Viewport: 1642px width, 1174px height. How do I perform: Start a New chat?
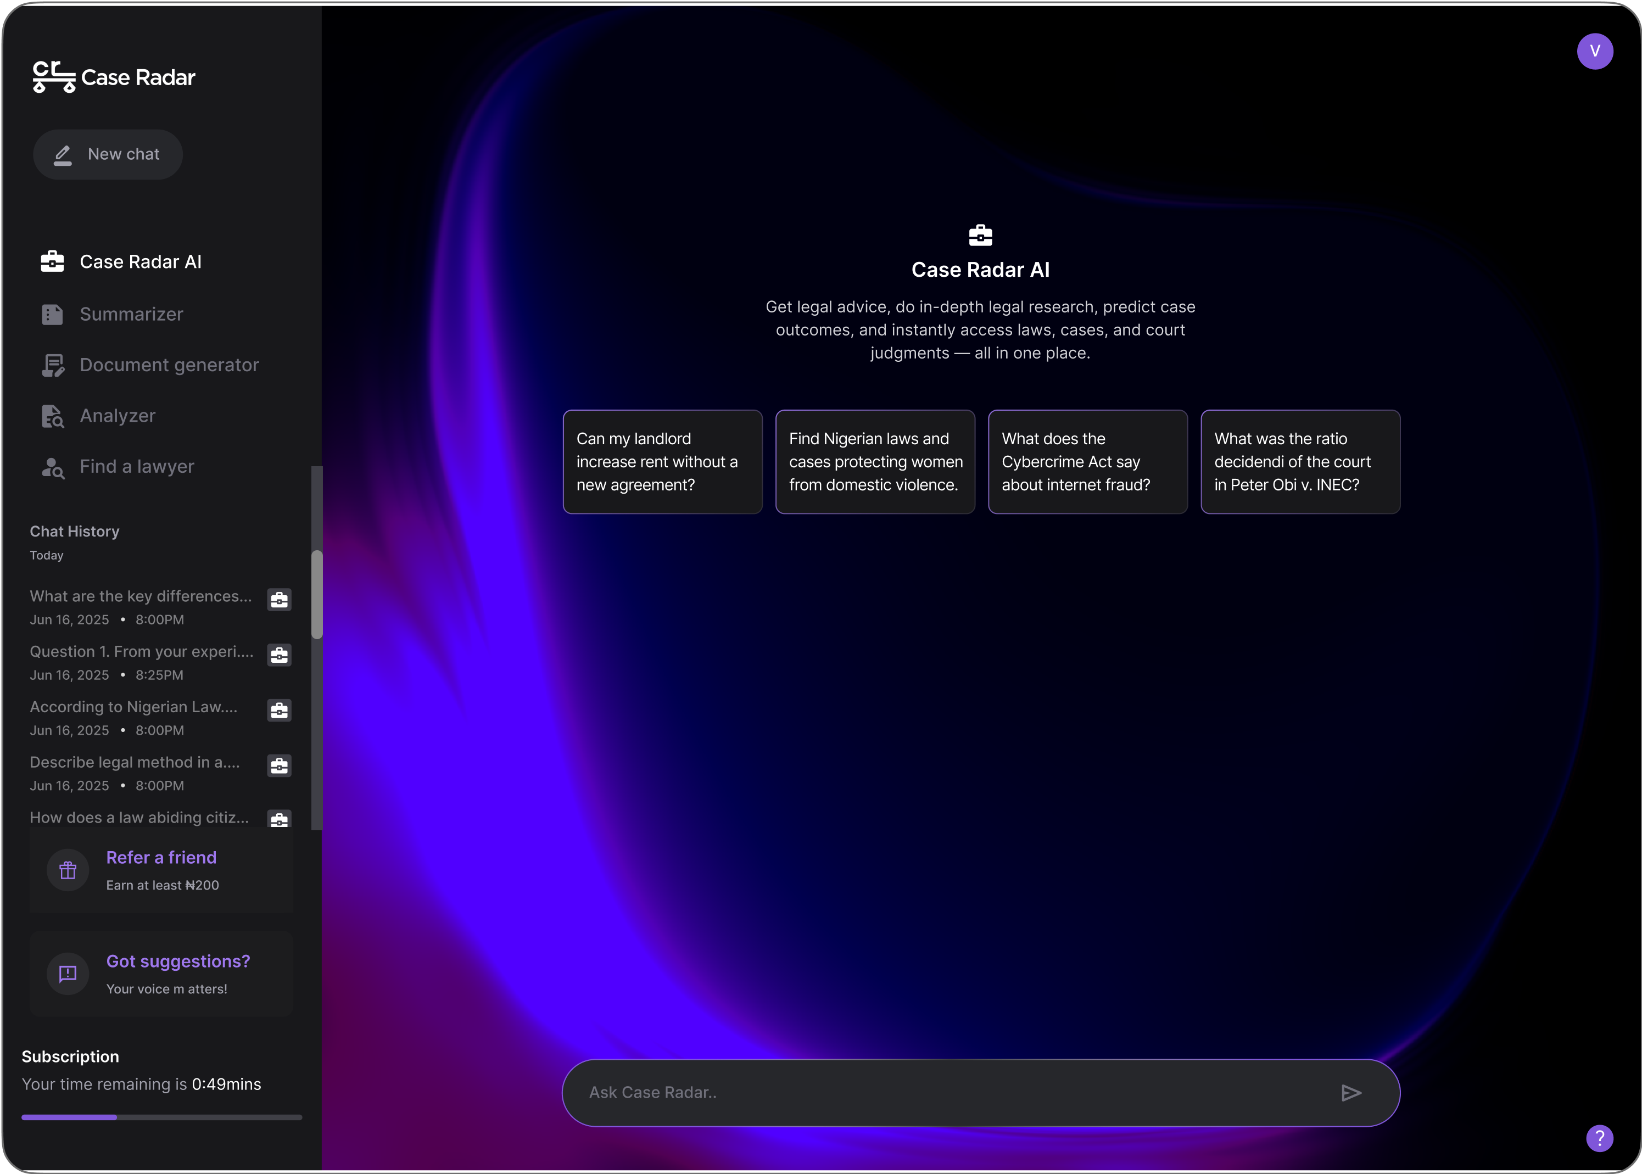(x=108, y=154)
